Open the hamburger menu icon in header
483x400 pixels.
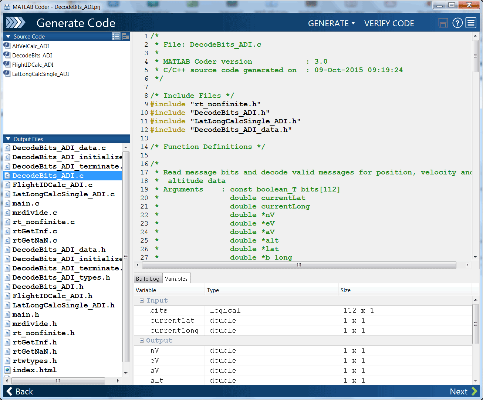coord(471,23)
